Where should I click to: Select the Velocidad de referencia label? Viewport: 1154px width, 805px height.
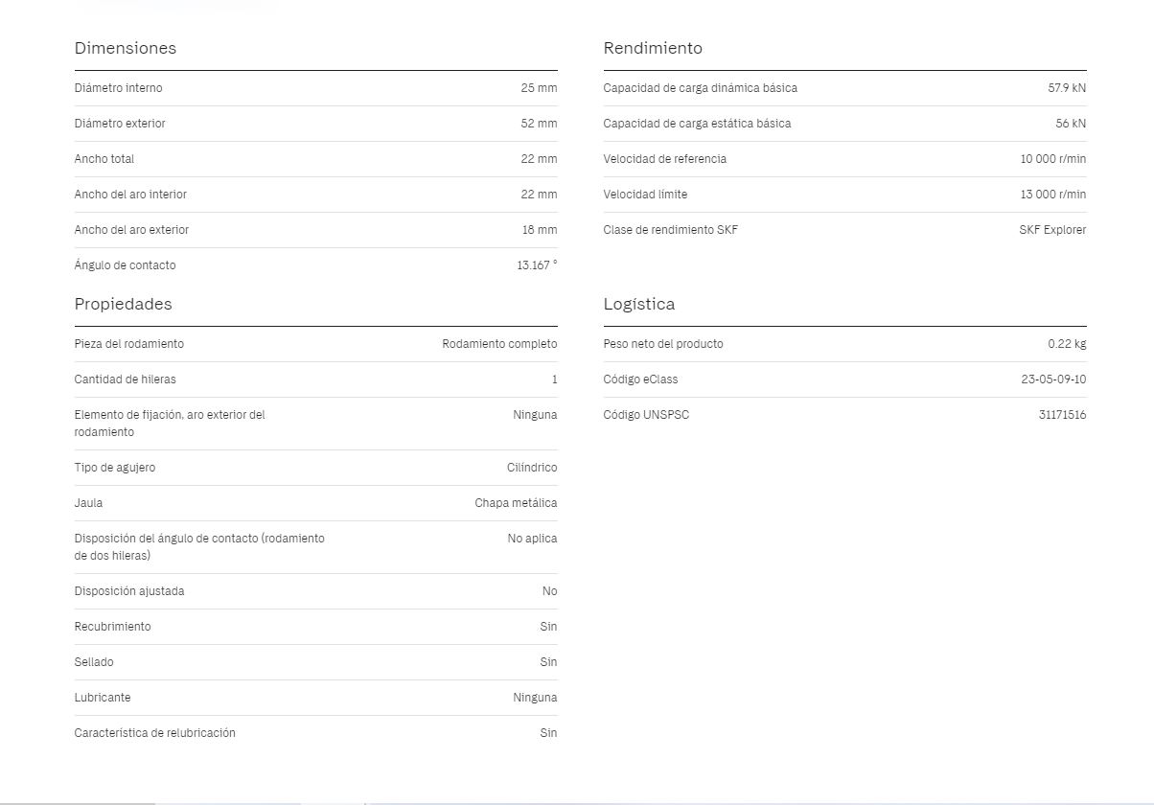tap(665, 159)
